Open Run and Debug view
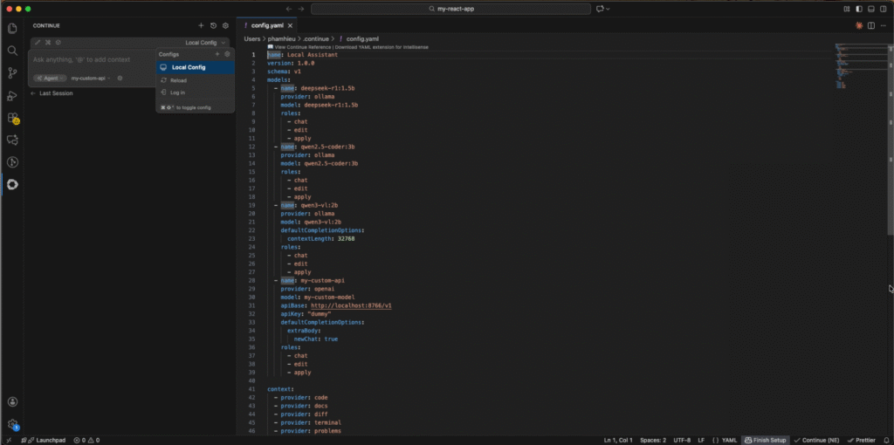Viewport: 894px width, 445px height. (x=12, y=96)
